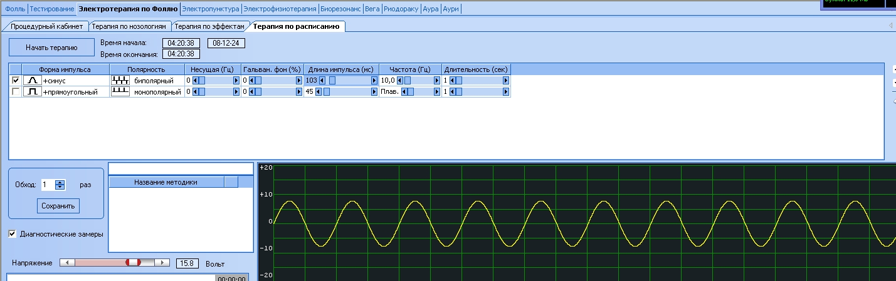896x281 pixels.
Task: Decrease pulse length 45 with left arrow
Action: pos(318,92)
